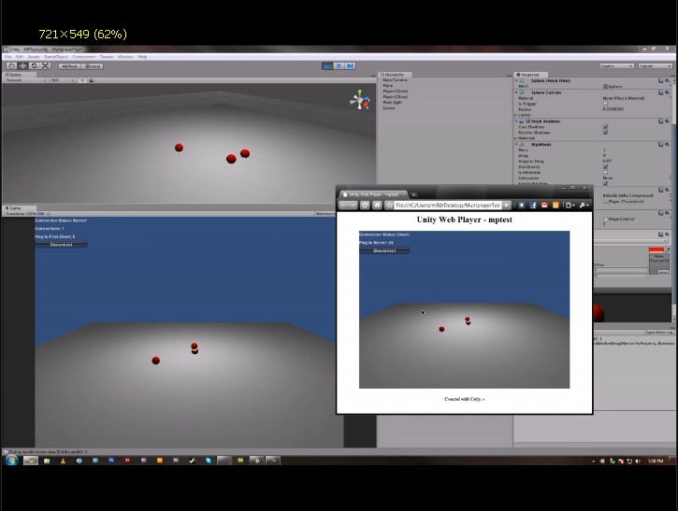Select second Player(Clone) in Hierarchy

tap(396, 97)
